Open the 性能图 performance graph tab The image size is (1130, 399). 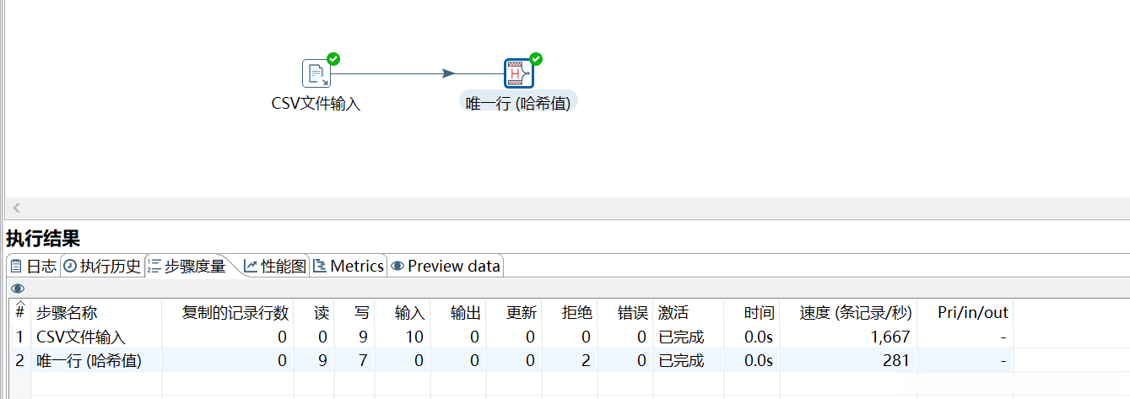click(x=275, y=267)
